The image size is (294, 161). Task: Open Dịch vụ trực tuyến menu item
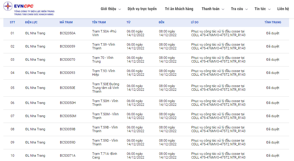pos(142,9)
